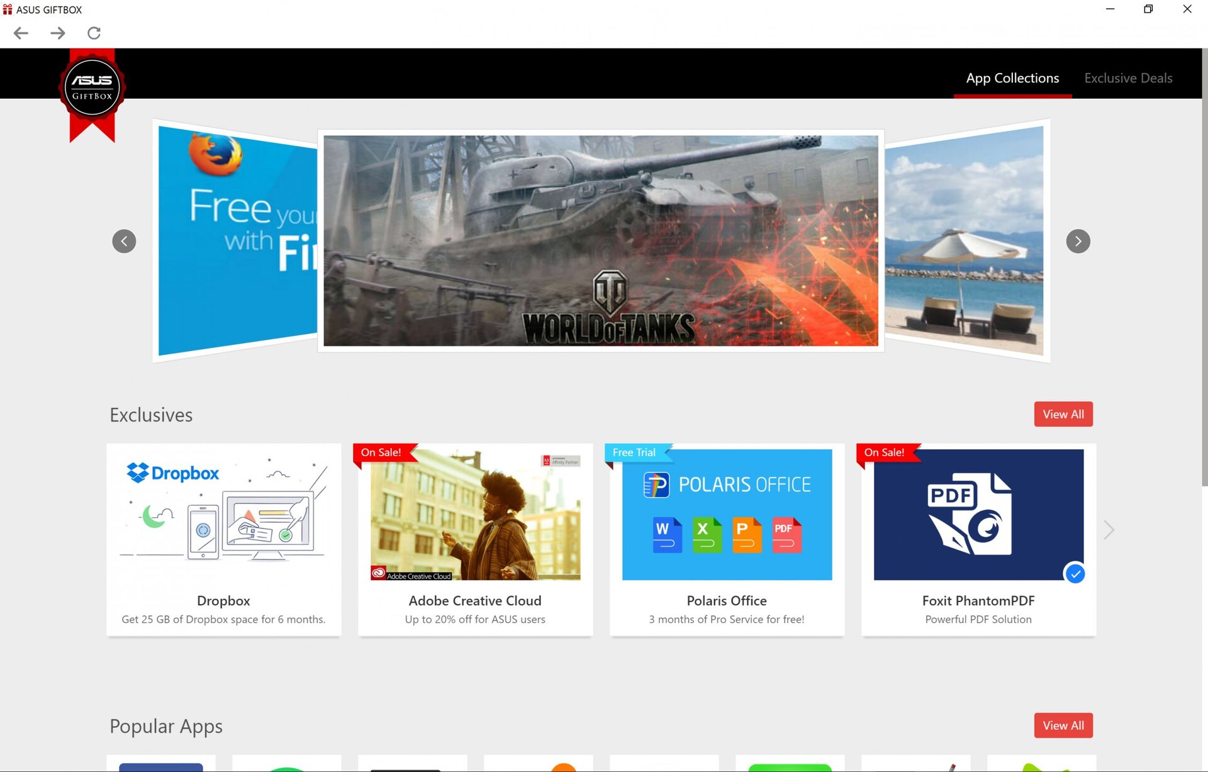Open the Firefox promo banner
This screenshot has height=772, width=1208.
click(237, 241)
